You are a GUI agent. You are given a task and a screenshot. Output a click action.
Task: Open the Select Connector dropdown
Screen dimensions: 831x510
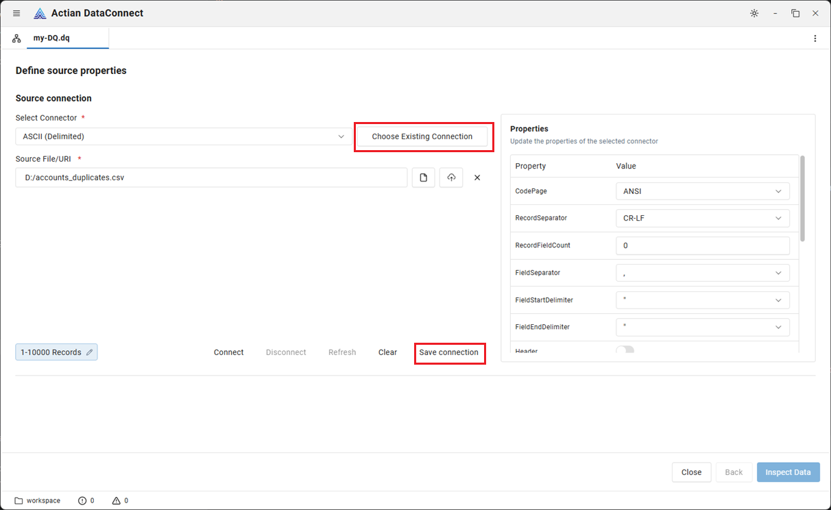click(x=184, y=136)
